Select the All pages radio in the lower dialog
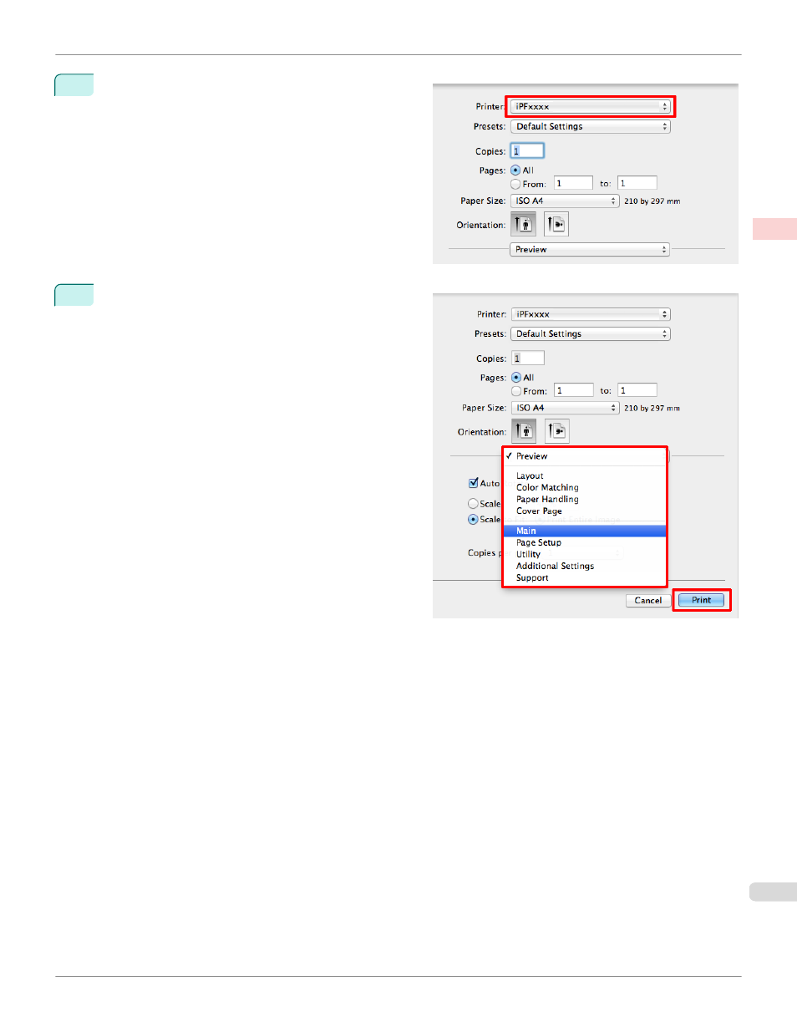 click(516, 378)
